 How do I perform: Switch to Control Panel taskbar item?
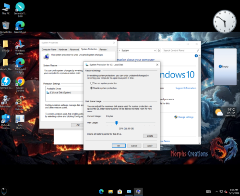pyautogui.click(x=129, y=192)
